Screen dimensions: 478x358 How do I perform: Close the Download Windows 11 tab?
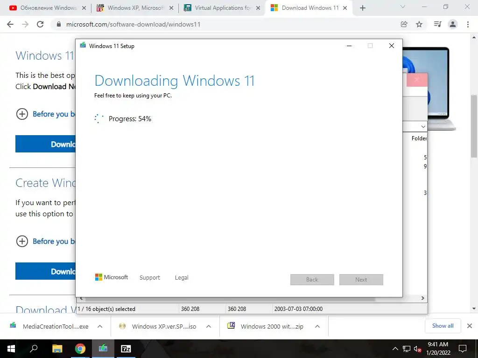point(345,8)
